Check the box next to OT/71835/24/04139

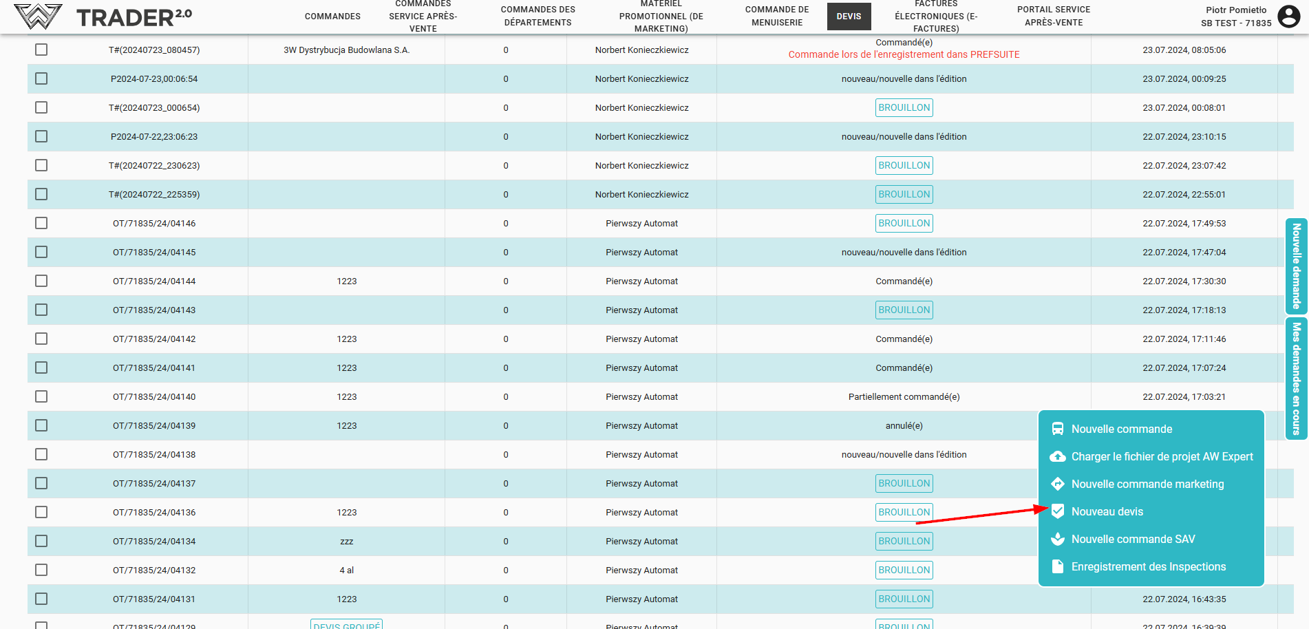[41, 425]
